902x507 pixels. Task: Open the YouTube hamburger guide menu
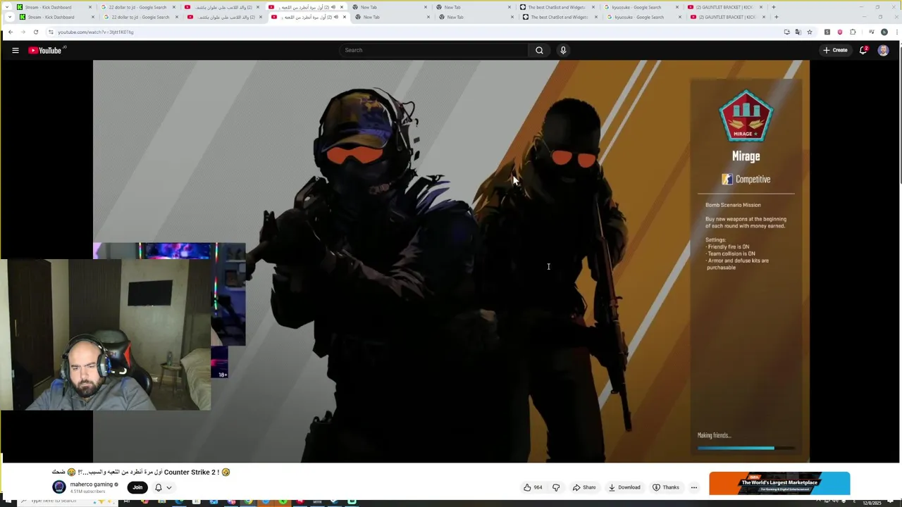tap(16, 50)
